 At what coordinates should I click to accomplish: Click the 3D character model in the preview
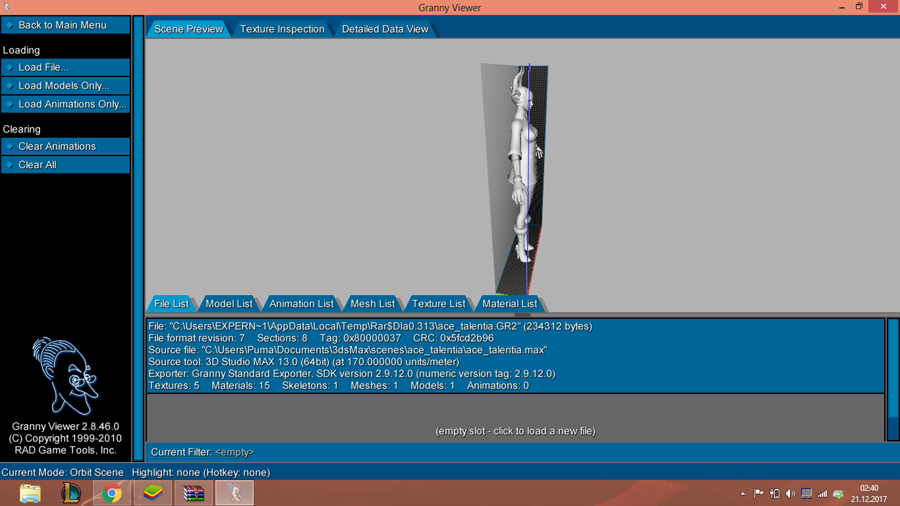pyautogui.click(x=523, y=165)
